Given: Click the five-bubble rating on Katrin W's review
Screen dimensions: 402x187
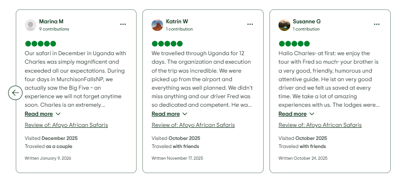Looking at the screenshot, I should pyautogui.click(x=167, y=43).
